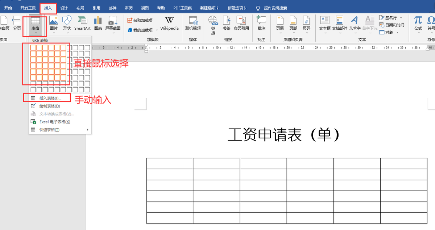Click the 签名行 signature line icon
Viewport: 435px width, 230px height.
[382, 17]
